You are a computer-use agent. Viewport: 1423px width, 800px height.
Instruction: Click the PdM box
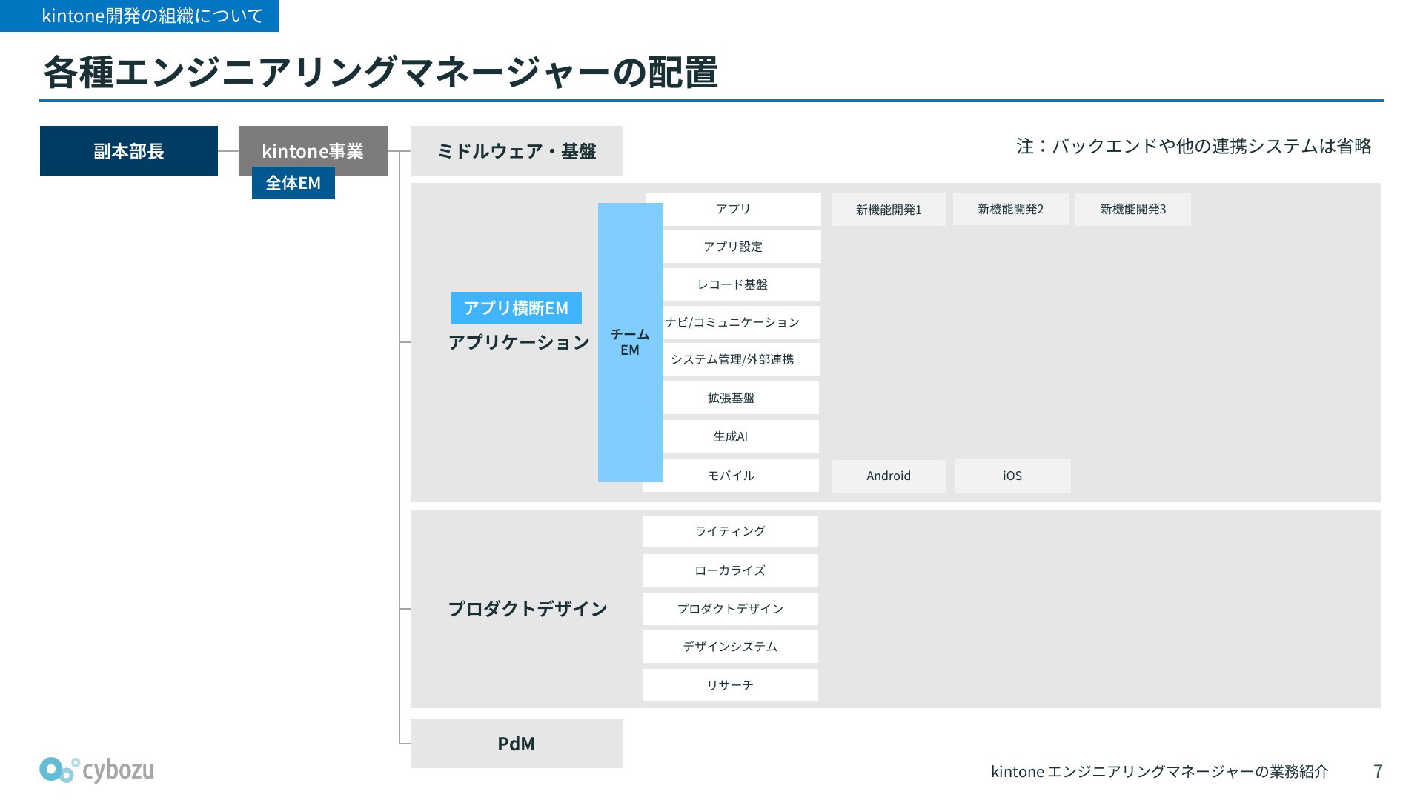517,744
